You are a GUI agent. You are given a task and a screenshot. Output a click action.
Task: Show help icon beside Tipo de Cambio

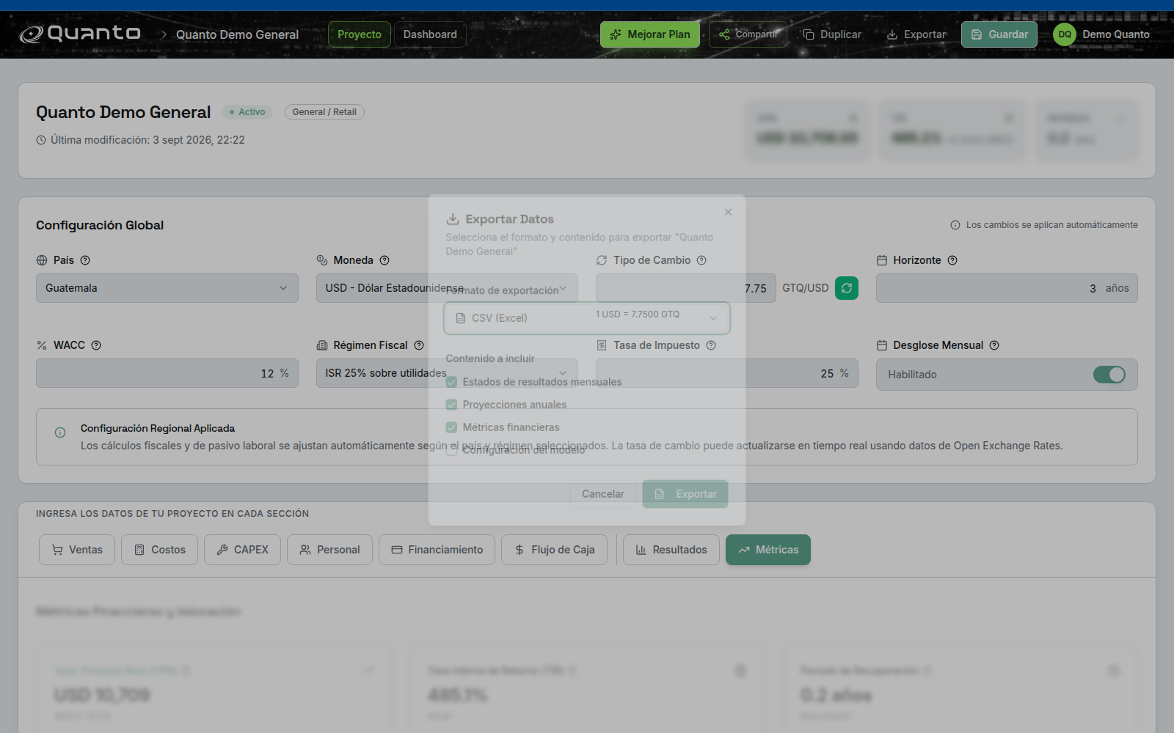tap(701, 260)
